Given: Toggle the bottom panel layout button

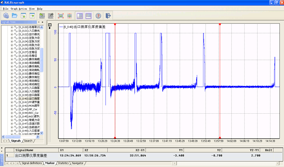Looking at the screenshot, I should coord(88,16).
